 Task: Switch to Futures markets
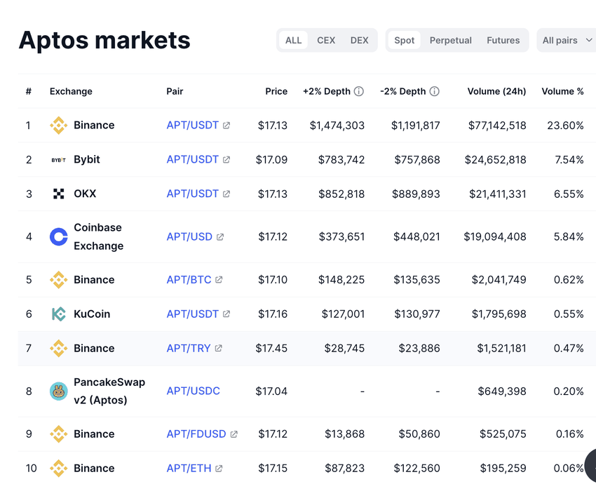tap(503, 40)
